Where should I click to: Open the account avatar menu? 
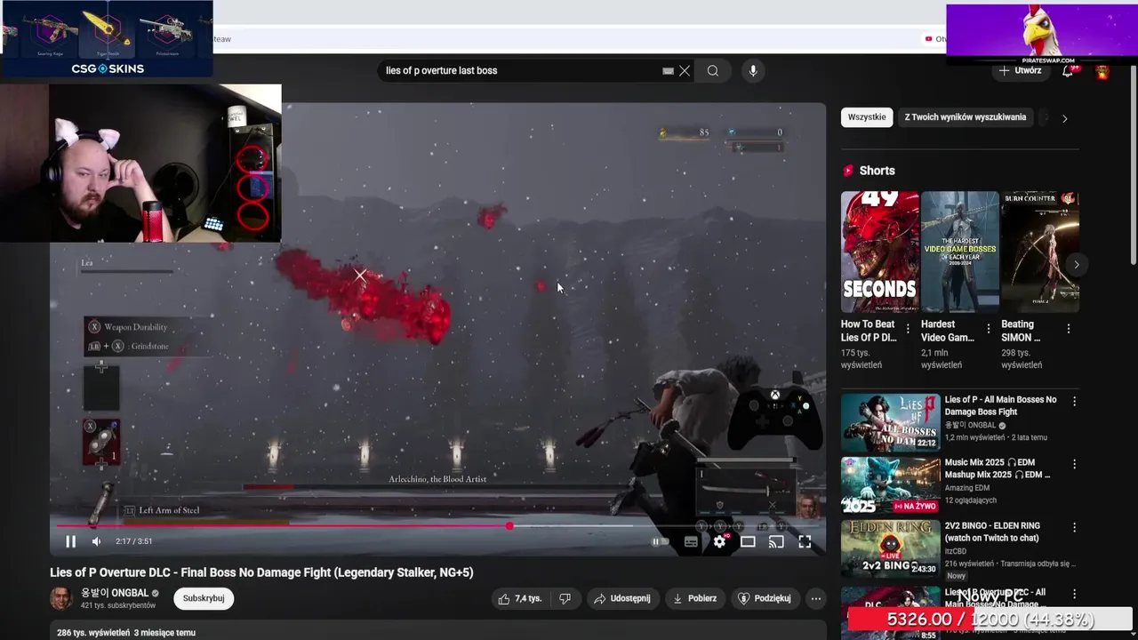(x=1102, y=71)
